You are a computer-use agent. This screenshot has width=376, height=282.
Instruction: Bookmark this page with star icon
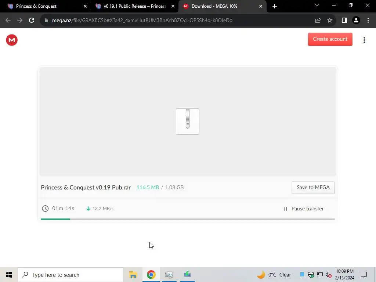[330, 21]
